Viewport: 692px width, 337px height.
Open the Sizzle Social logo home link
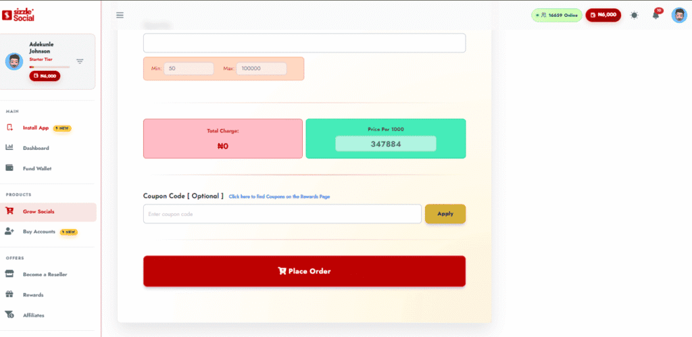click(18, 15)
